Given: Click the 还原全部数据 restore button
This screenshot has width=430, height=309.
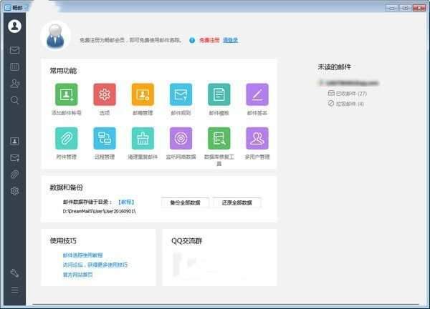Looking at the screenshot, I should [237, 202].
